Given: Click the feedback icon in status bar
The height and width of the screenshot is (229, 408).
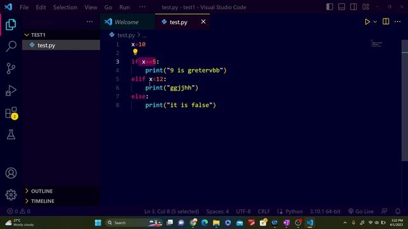Looking at the screenshot, I should [x=384, y=211].
